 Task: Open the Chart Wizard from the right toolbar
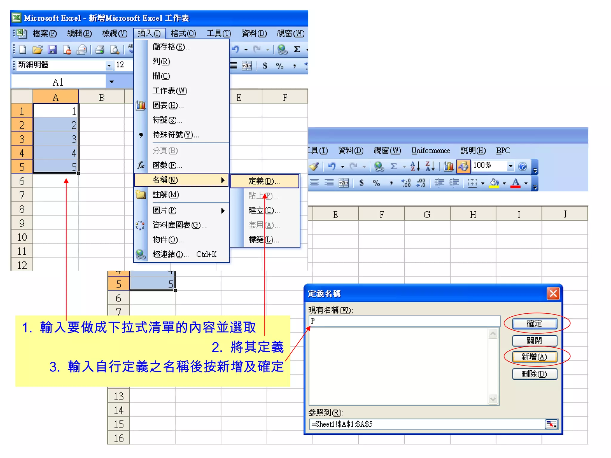point(448,166)
